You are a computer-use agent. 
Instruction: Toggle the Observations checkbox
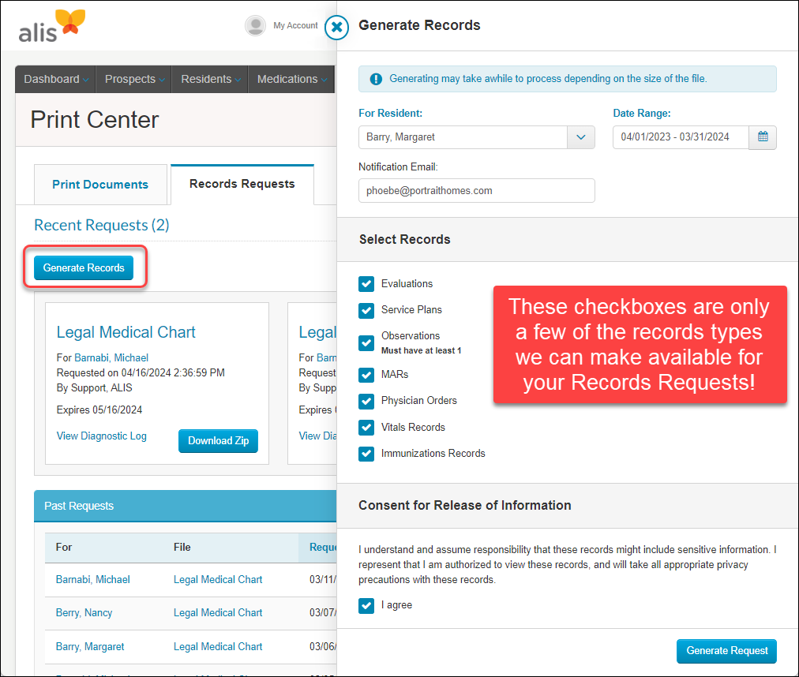pos(366,342)
